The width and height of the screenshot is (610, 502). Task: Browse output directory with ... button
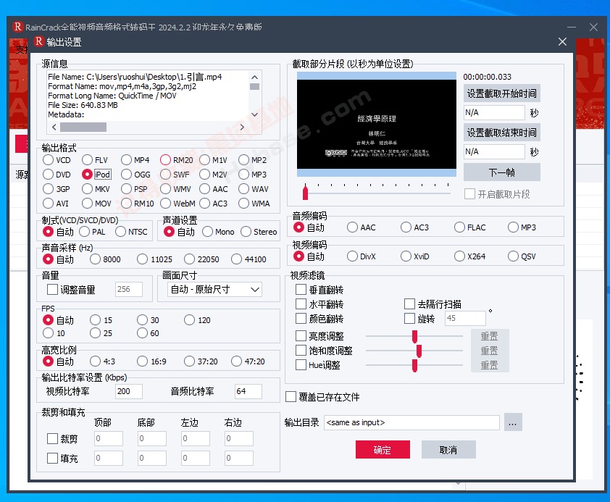pyautogui.click(x=513, y=422)
